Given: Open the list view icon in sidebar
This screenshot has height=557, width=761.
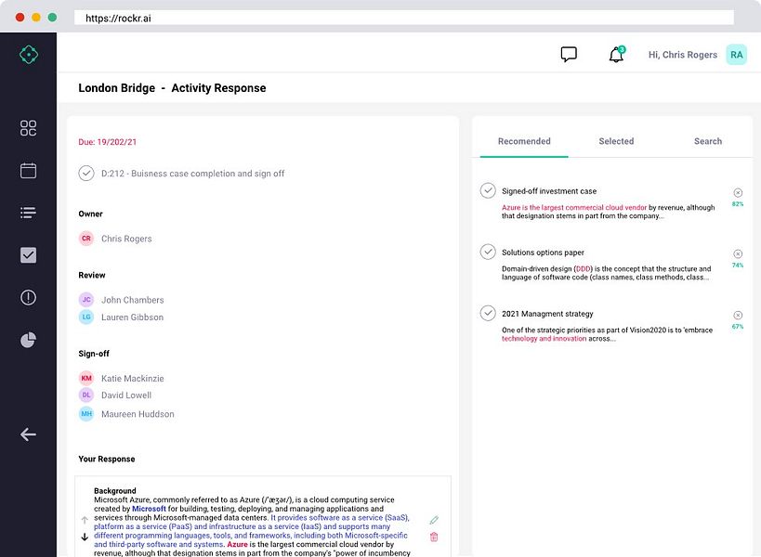Looking at the screenshot, I should click(x=28, y=213).
